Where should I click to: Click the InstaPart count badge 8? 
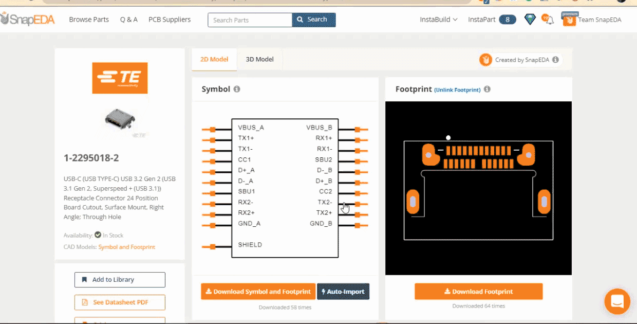tap(508, 20)
